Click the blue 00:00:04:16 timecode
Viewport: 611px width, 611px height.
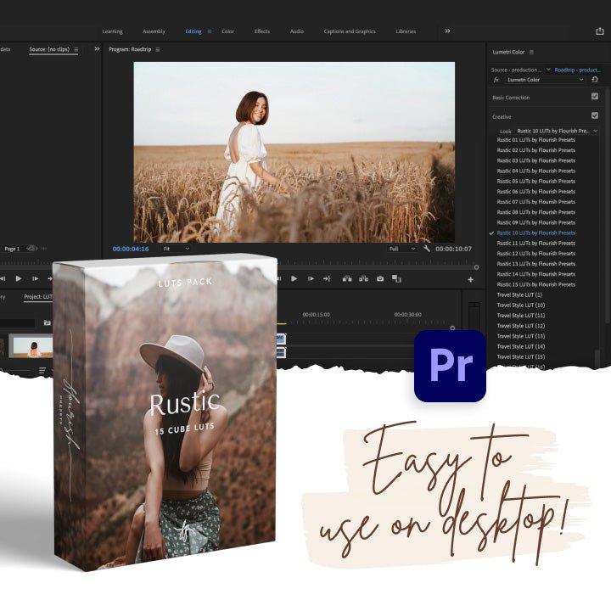[x=131, y=249]
